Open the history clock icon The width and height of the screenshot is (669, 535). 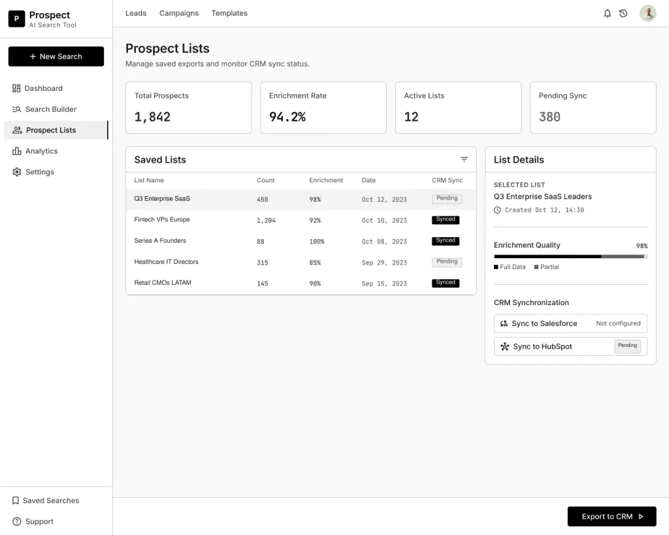[623, 14]
